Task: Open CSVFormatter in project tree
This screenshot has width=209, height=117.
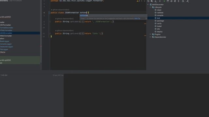Action: coord(5,25)
